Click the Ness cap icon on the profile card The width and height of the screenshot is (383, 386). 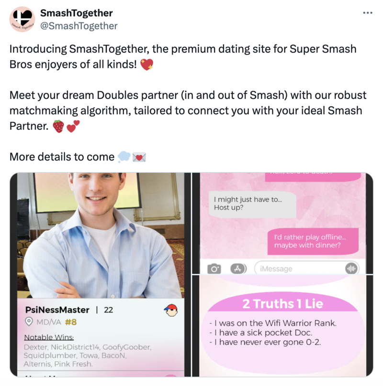(171, 311)
